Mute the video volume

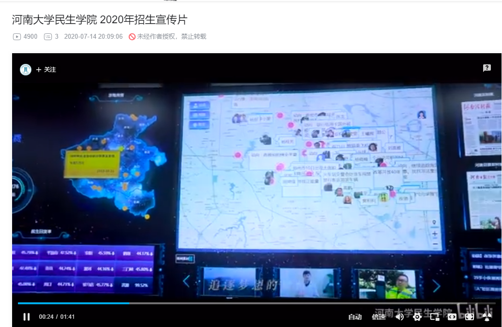pos(399,317)
